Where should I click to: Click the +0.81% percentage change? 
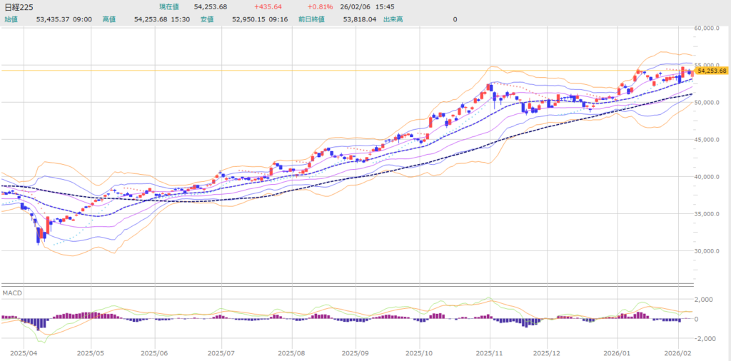coord(321,7)
